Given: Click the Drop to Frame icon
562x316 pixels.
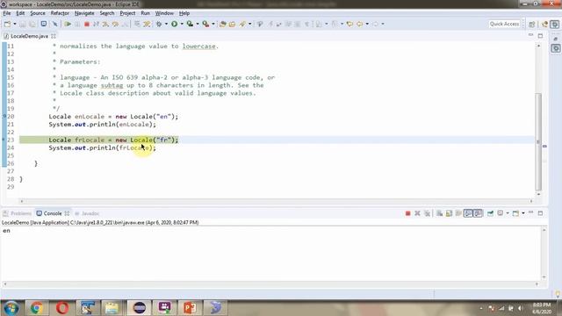Looking at the screenshot, I should coord(137,24).
